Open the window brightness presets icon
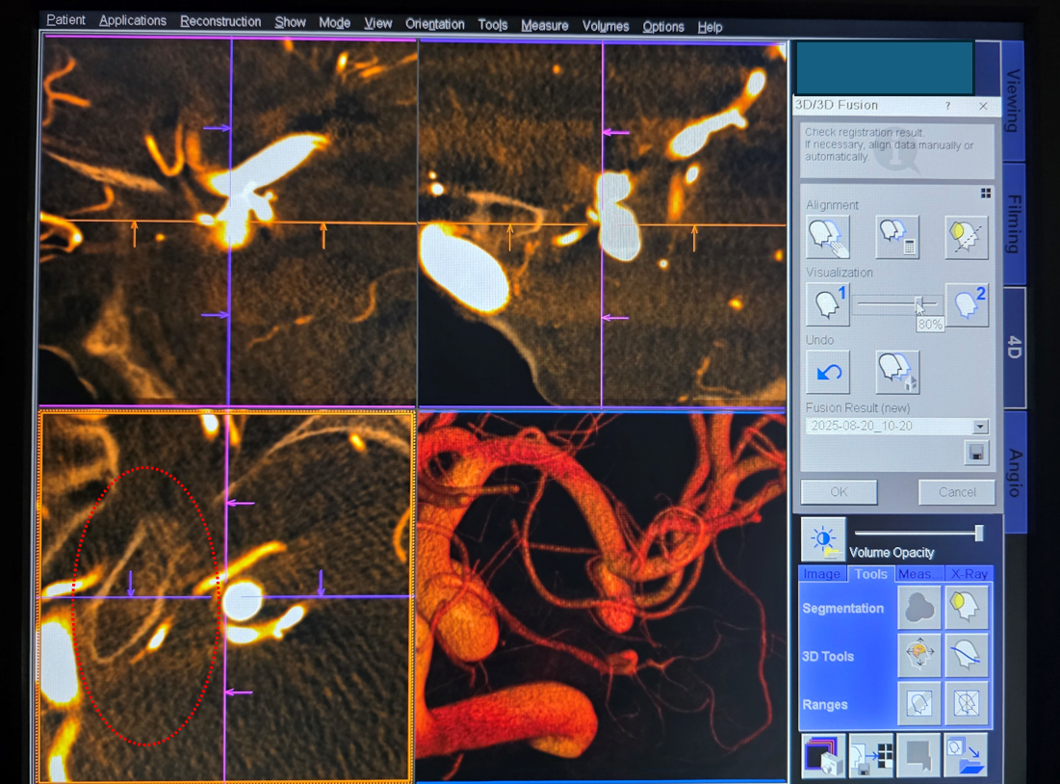Image resolution: width=1060 pixels, height=784 pixels. [x=823, y=539]
